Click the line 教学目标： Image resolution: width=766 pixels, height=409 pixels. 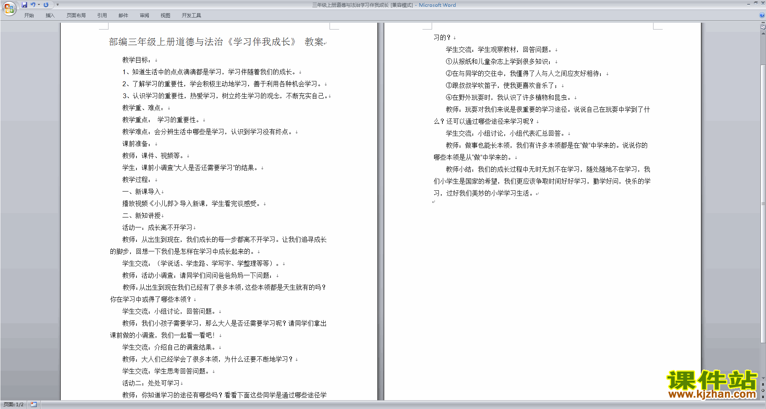pyautogui.click(x=136, y=60)
